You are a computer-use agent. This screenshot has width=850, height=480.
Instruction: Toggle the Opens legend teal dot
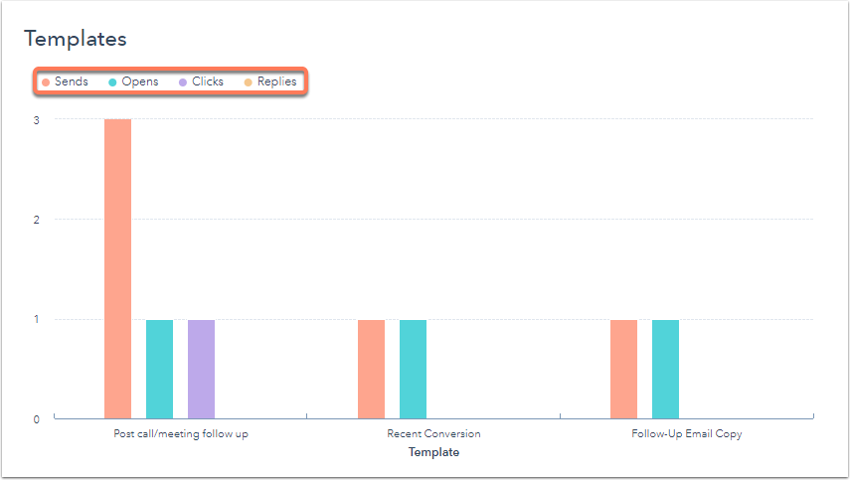pos(112,82)
